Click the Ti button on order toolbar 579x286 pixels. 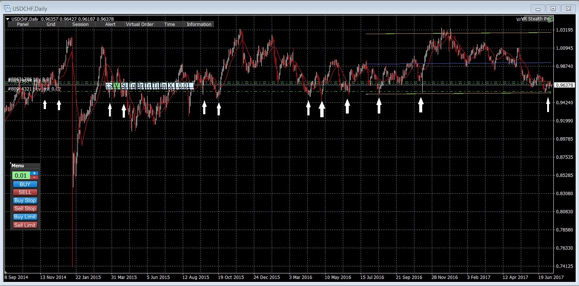pos(155,86)
